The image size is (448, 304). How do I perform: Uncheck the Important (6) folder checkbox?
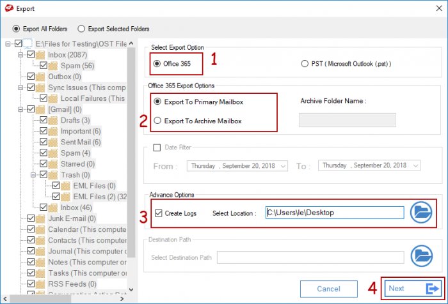coord(44,131)
